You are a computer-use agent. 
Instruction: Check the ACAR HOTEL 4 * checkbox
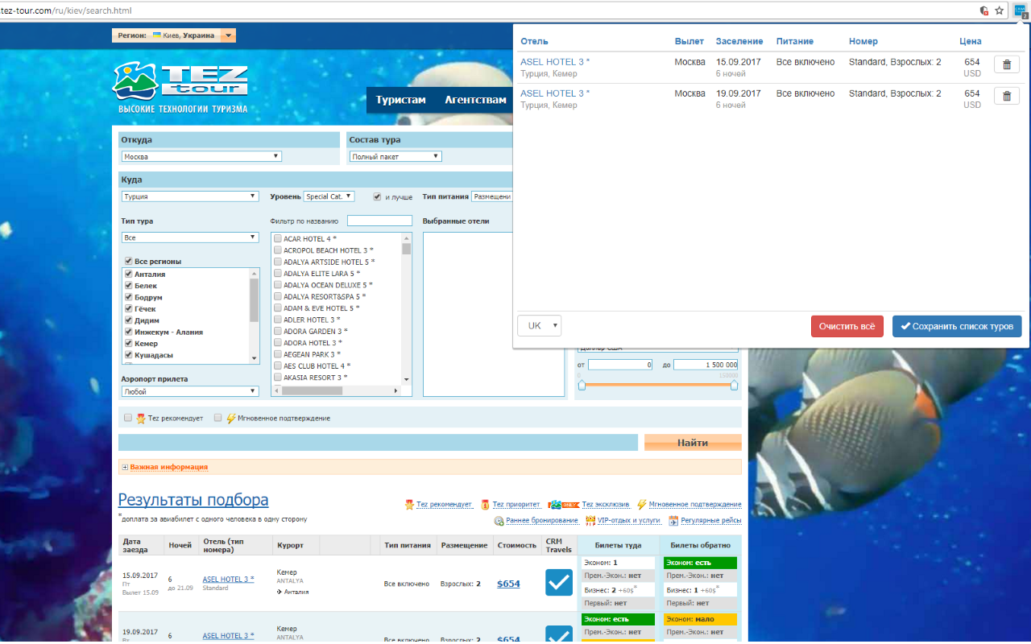point(278,239)
